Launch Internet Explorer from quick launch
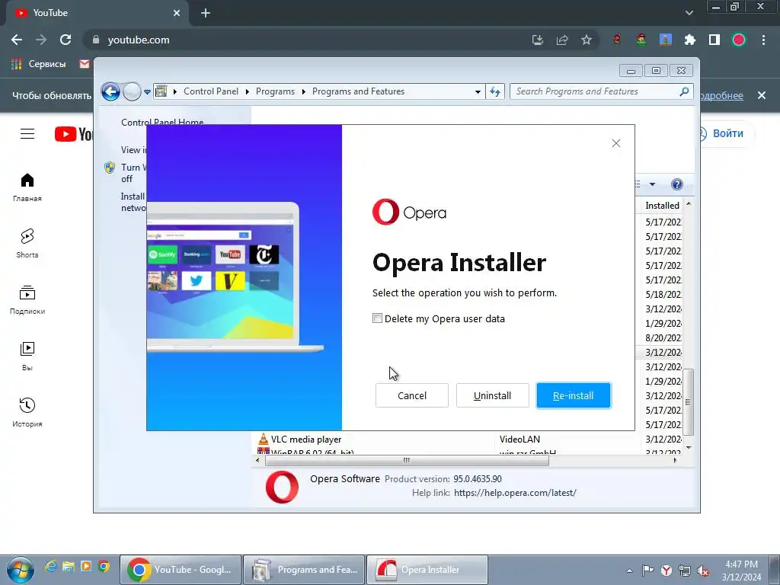780x585 pixels. pos(51,566)
